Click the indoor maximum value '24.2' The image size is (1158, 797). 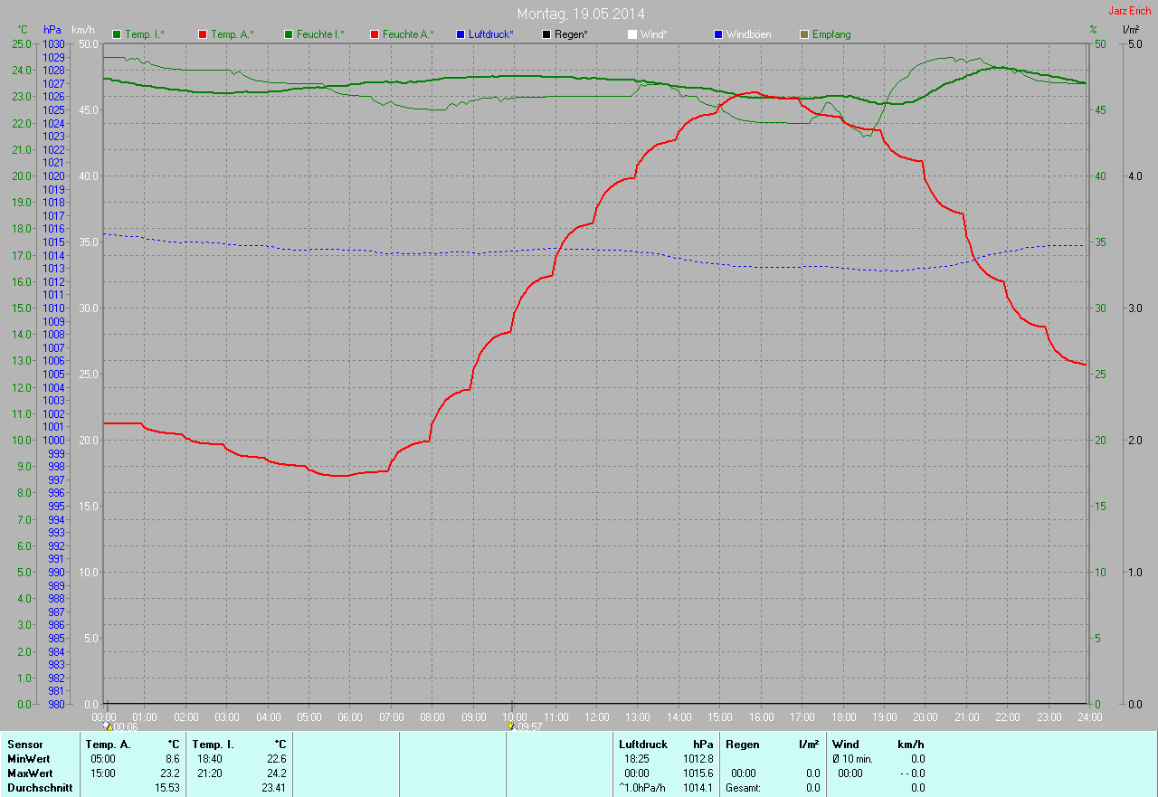coord(277,773)
